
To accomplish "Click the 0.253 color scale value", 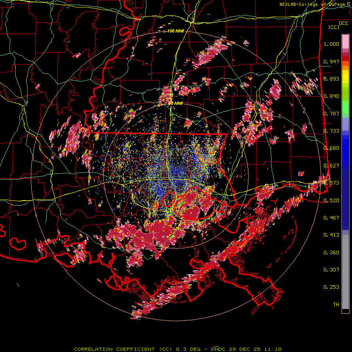I will click(x=331, y=287).
